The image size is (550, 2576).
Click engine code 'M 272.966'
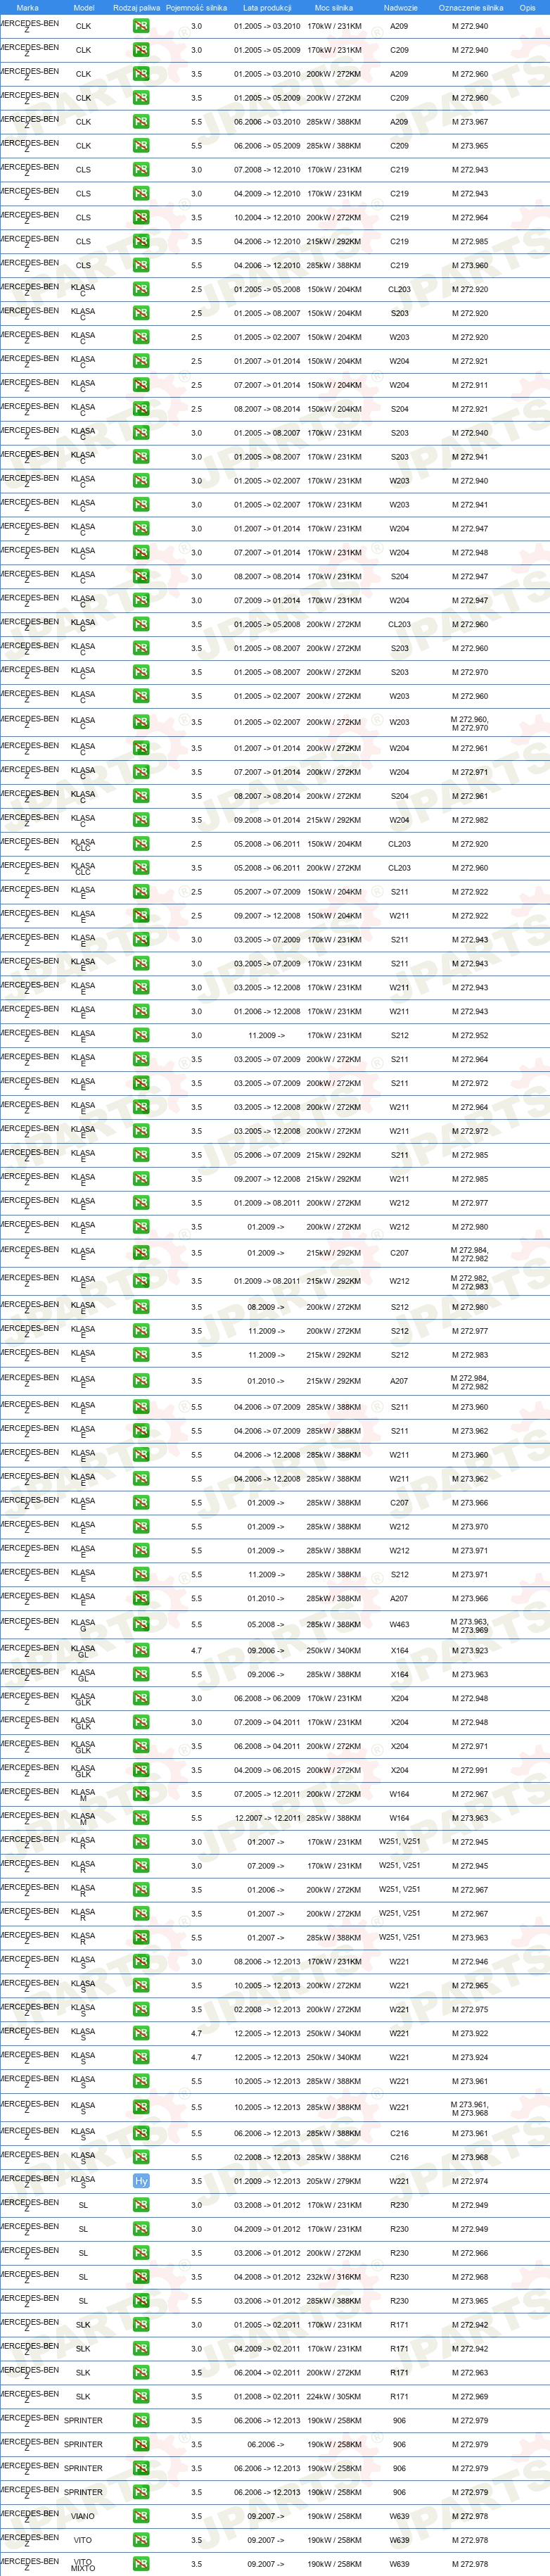pyautogui.click(x=470, y=2254)
